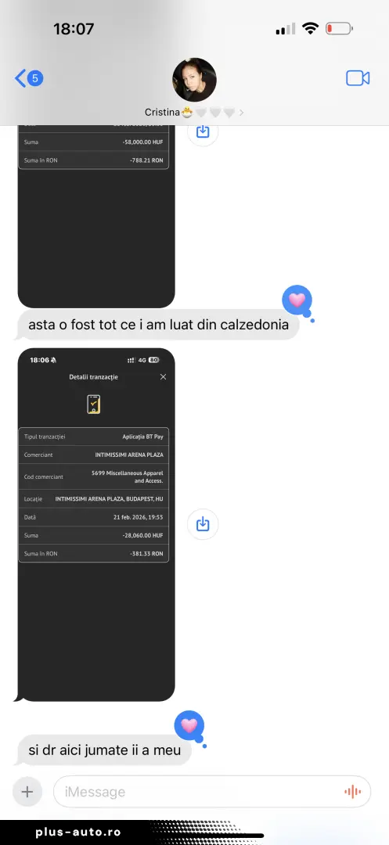Image resolution: width=389 pixels, height=845 pixels.
Task: Open the upper -58,000.00 HUF transaction image
Action: [96, 217]
